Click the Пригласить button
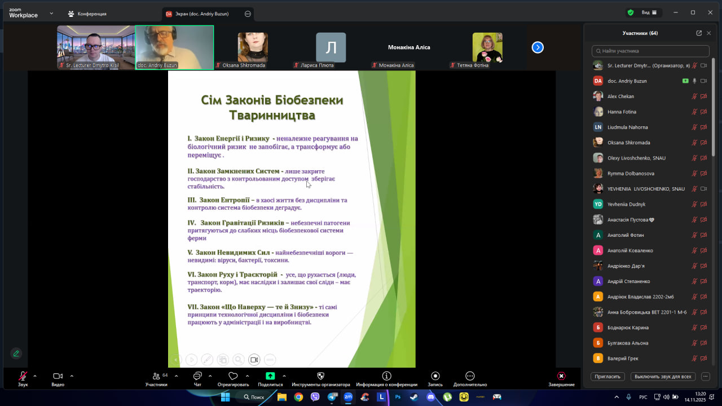722x406 pixels. [607, 376]
